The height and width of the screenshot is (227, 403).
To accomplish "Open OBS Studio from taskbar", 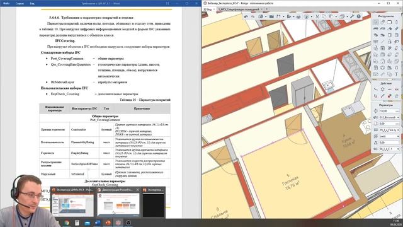I will [x=128, y=223].
